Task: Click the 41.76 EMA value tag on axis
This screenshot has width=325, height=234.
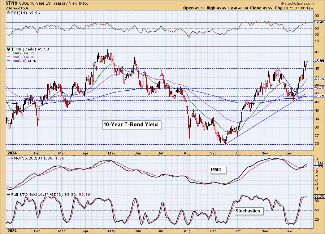Action: pyautogui.click(x=319, y=96)
